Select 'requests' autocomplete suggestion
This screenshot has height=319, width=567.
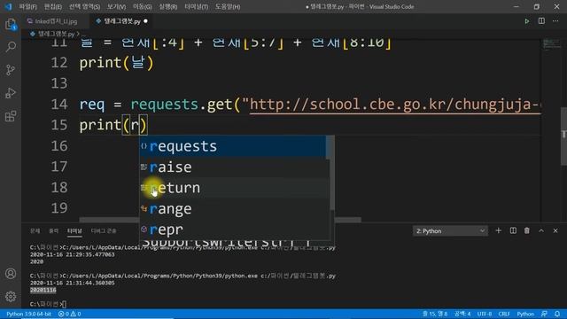[x=233, y=146]
